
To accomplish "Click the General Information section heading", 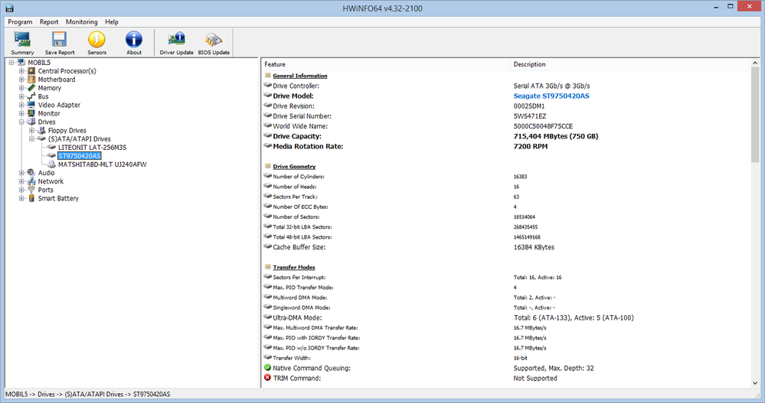I will click(300, 76).
